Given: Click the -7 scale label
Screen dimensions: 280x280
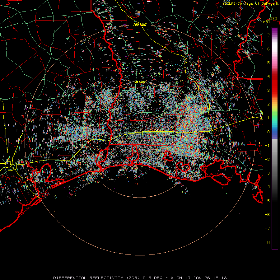Looking at the screenshot, I should click(x=267, y=228).
